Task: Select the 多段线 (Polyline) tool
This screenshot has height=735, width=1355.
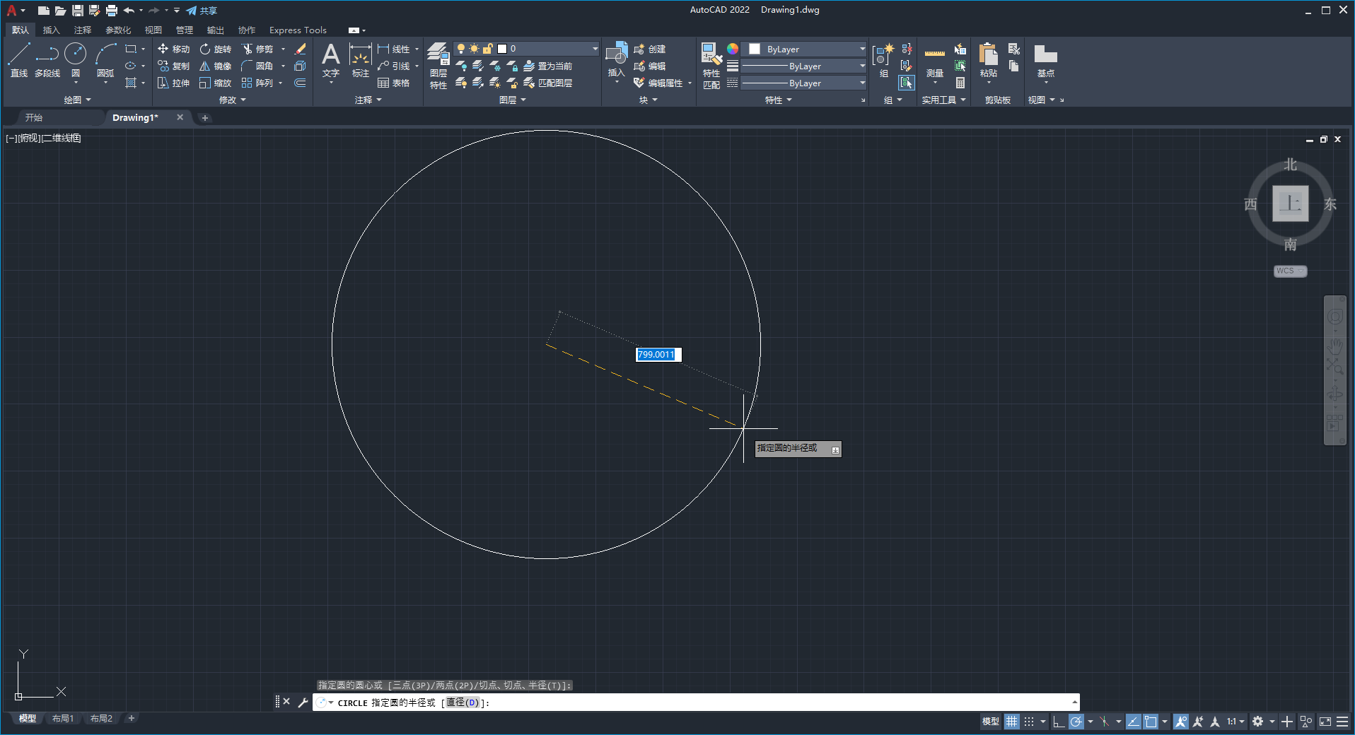Action: [x=47, y=60]
